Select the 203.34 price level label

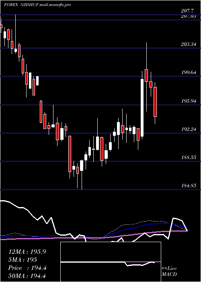tap(189, 44)
